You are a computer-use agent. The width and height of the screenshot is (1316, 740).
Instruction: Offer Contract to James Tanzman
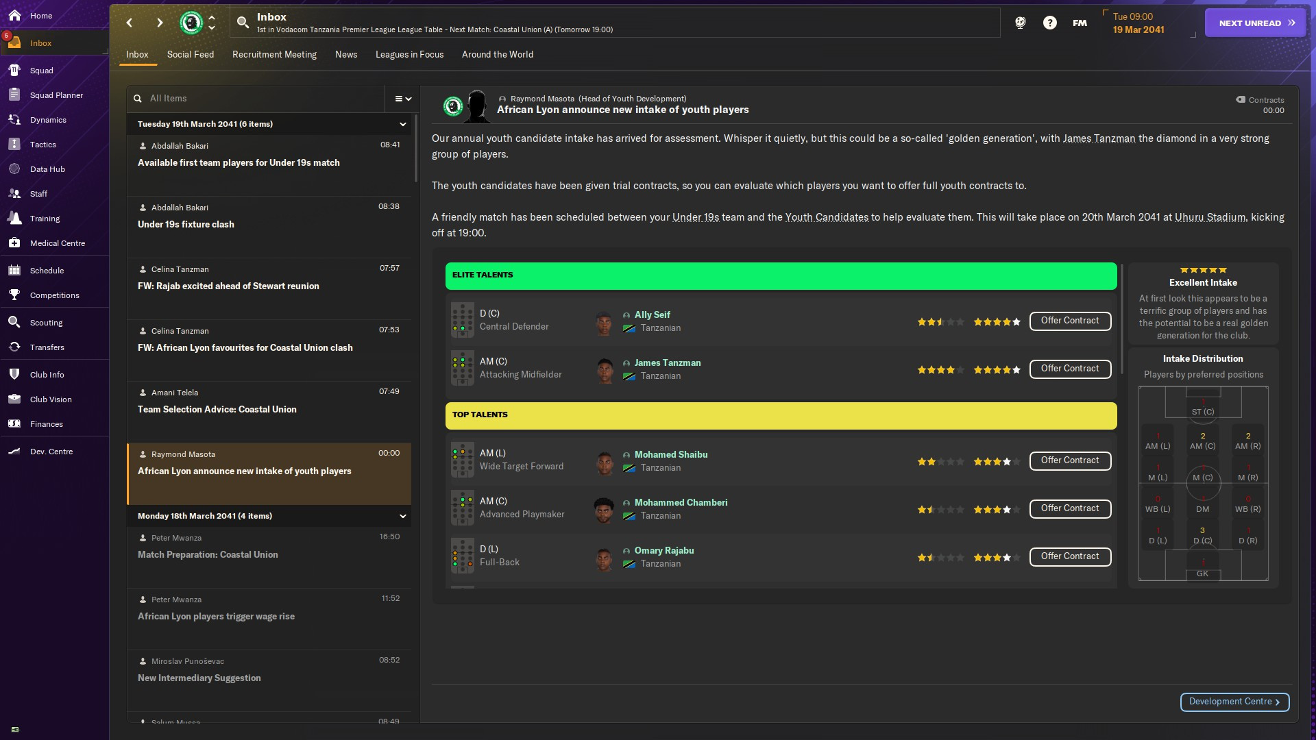[x=1069, y=369]
